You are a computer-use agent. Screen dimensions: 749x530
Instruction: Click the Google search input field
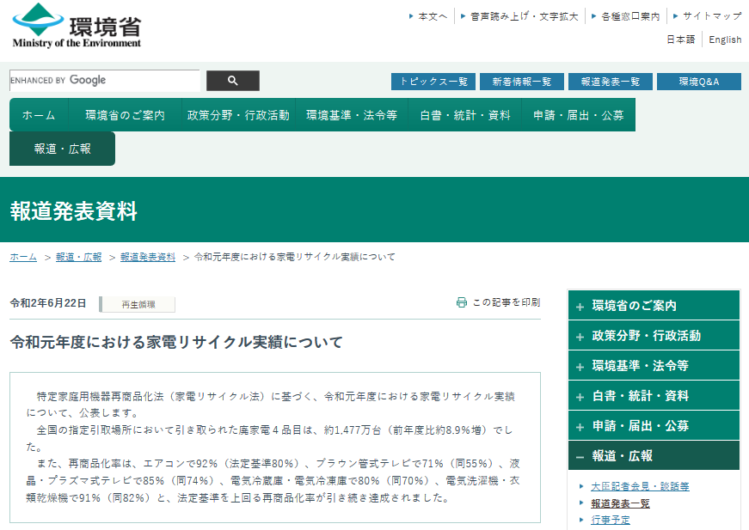[104, 81]
